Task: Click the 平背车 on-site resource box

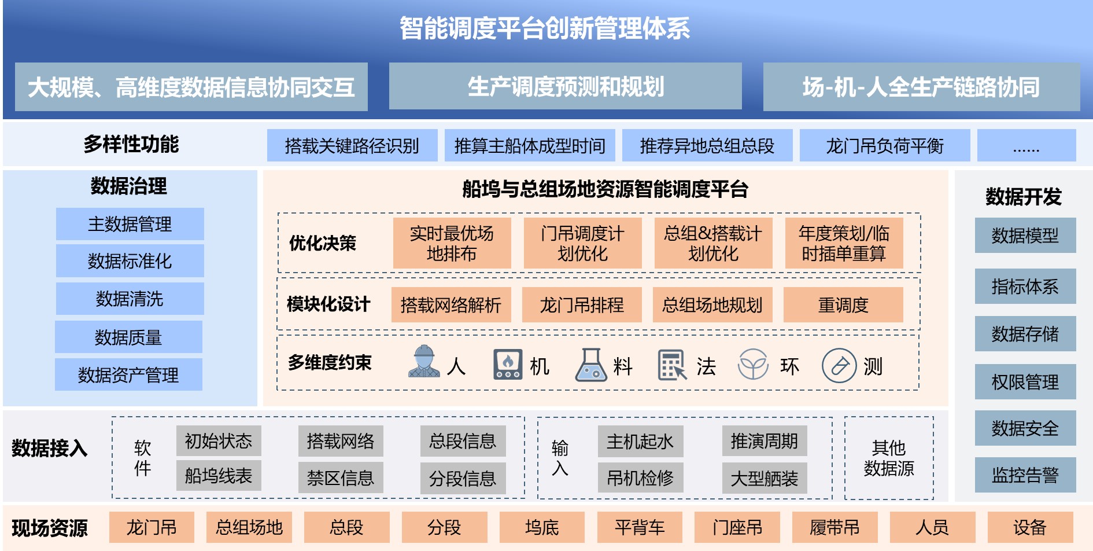Action: click(639, 527)
